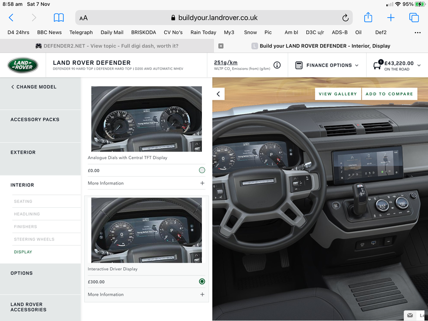Click the View Gallery button
Viewport: 428px width, 321px height.
click(338, 94)
